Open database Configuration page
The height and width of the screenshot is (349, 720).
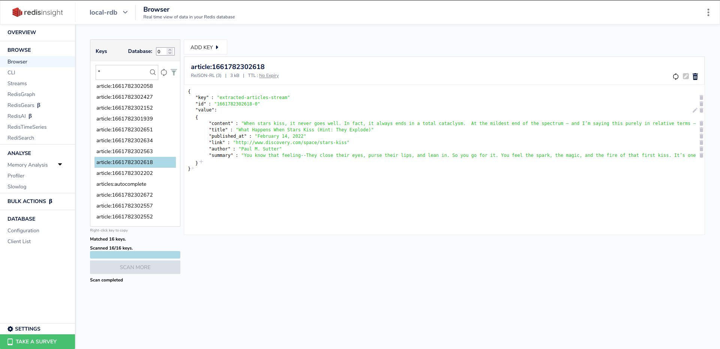point(23,230)
